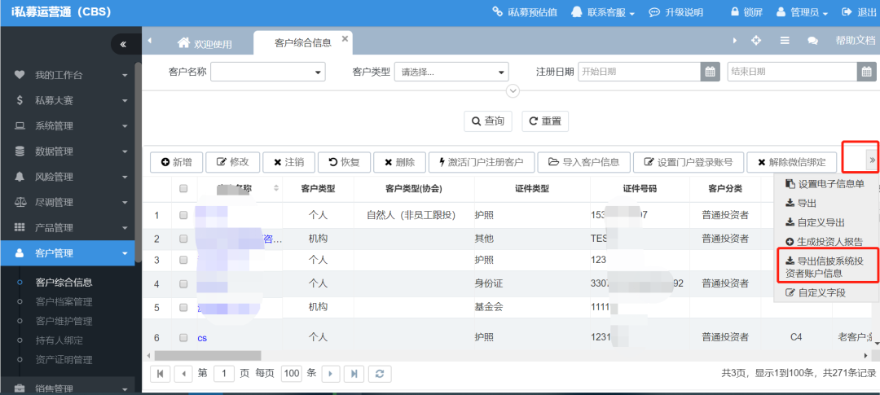880x395 pixels.
Task: Check the checkbox for row 4
Action: (183, 284)
